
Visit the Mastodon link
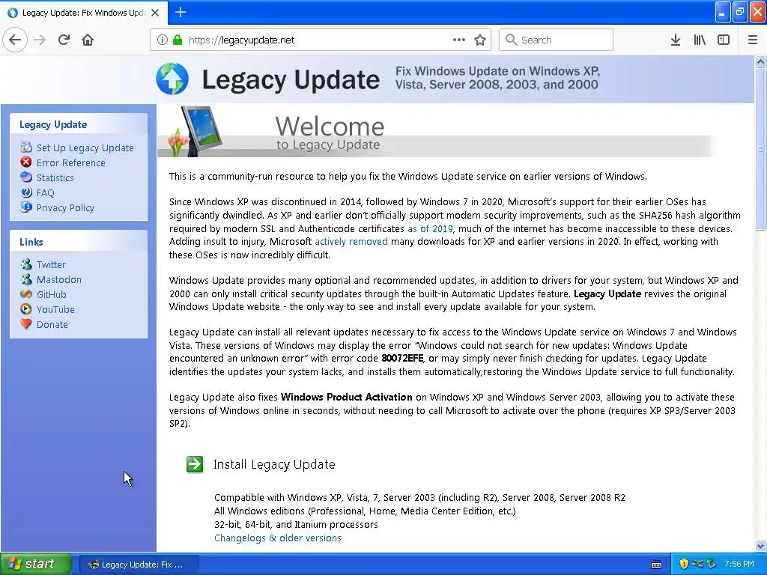[x=59, y=280]
